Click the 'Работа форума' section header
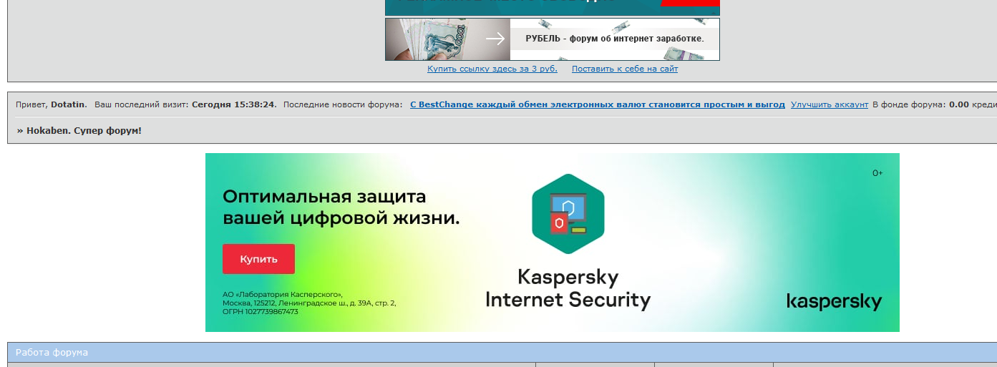 (52, 352)
